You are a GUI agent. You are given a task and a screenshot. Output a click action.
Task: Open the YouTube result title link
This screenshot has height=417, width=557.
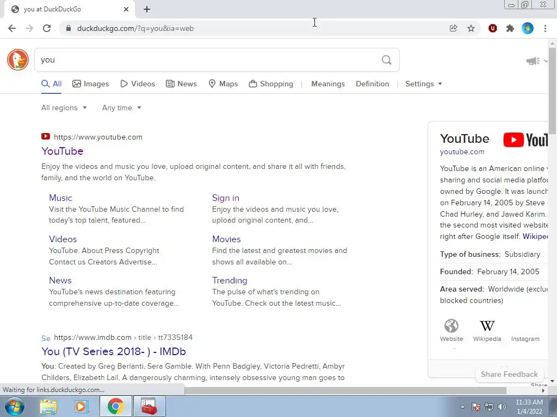point(63,151)
